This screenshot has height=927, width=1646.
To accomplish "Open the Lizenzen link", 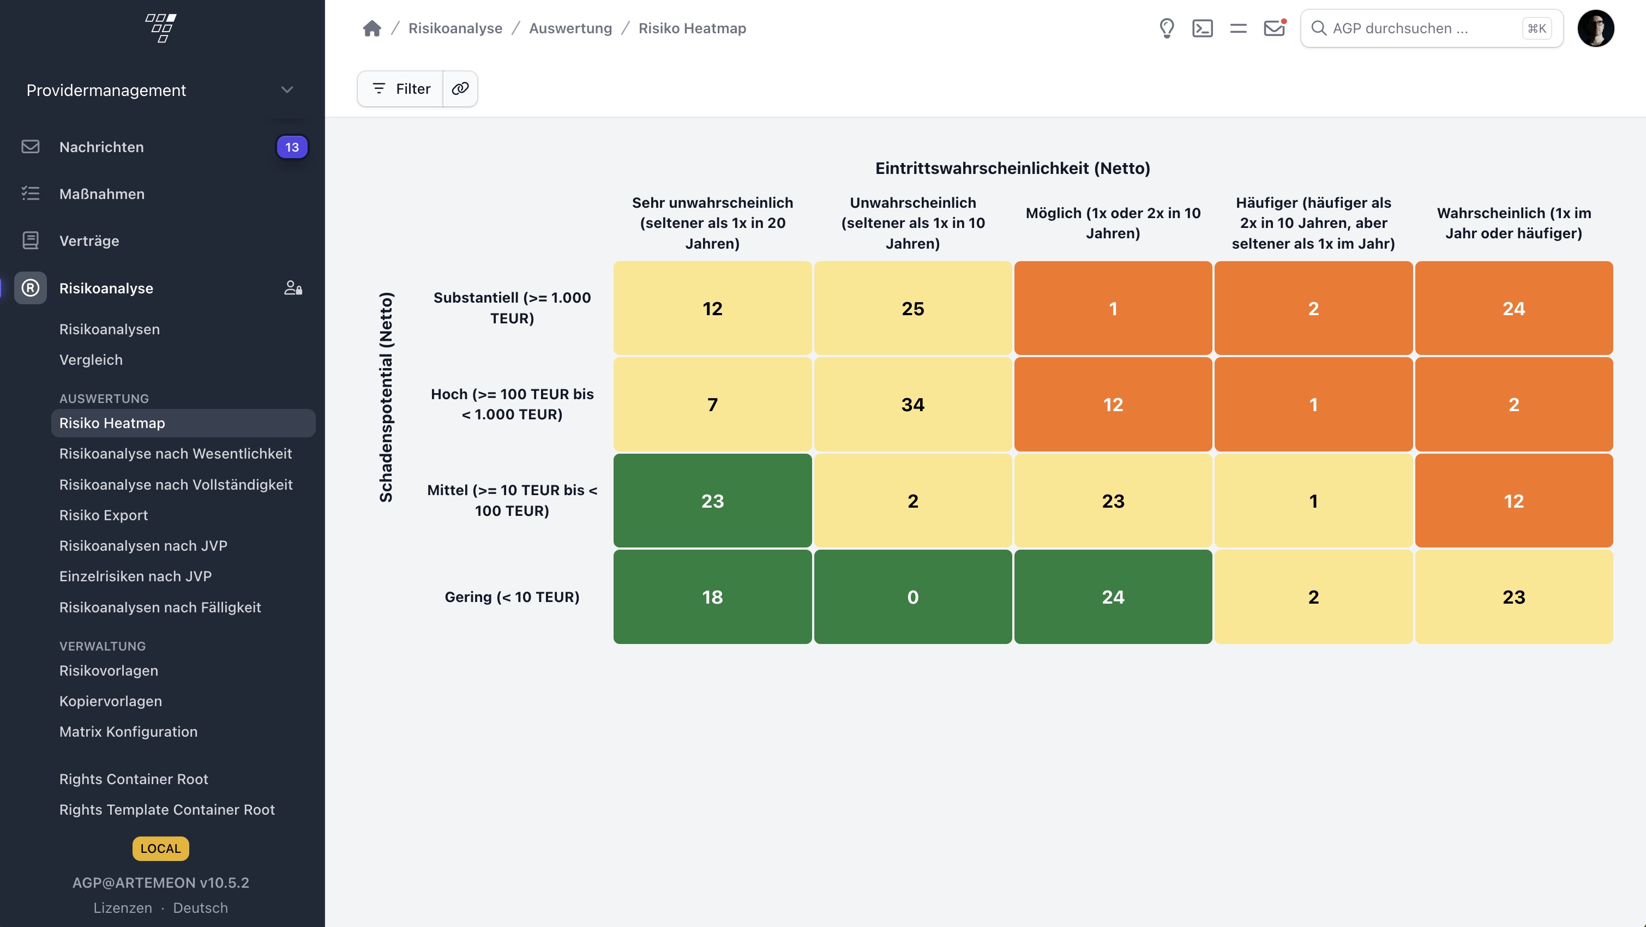I will coord(123,908).
